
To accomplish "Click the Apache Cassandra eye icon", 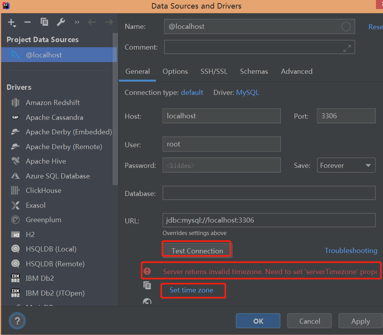I will point(15,118).
